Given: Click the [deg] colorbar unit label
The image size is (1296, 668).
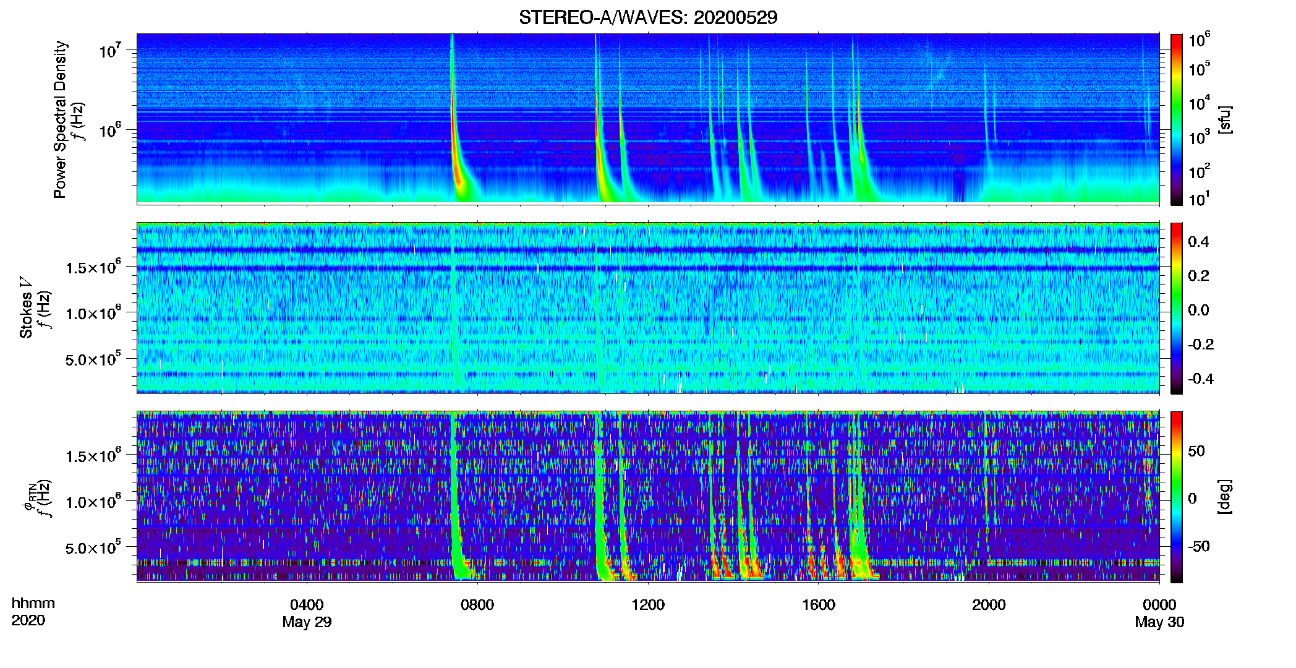Looking at the screenshot, I should tap(1225, 497).
